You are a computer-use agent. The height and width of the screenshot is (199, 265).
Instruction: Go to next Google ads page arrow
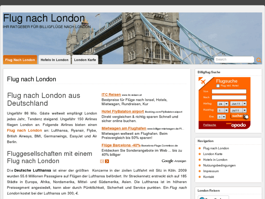click(x=107, y=161)
